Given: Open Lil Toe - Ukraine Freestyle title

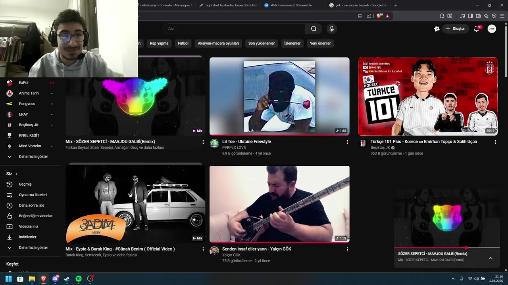Looking at the screenshot, I should pos(246,142).
